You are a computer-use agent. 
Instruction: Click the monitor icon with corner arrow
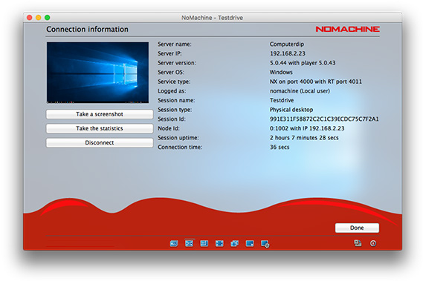click(x=250, y=244)
